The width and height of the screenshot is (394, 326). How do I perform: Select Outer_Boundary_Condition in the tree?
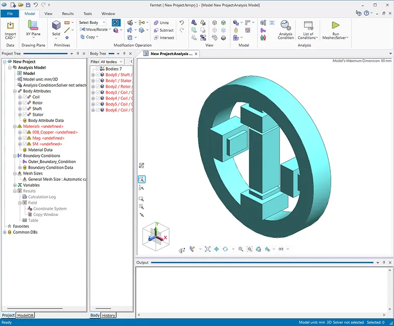coord(52,161)
